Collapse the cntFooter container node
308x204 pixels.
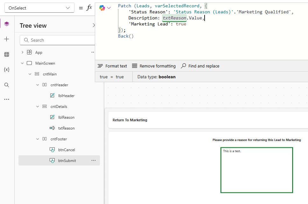pyautogui.click(x=38, y=139)
